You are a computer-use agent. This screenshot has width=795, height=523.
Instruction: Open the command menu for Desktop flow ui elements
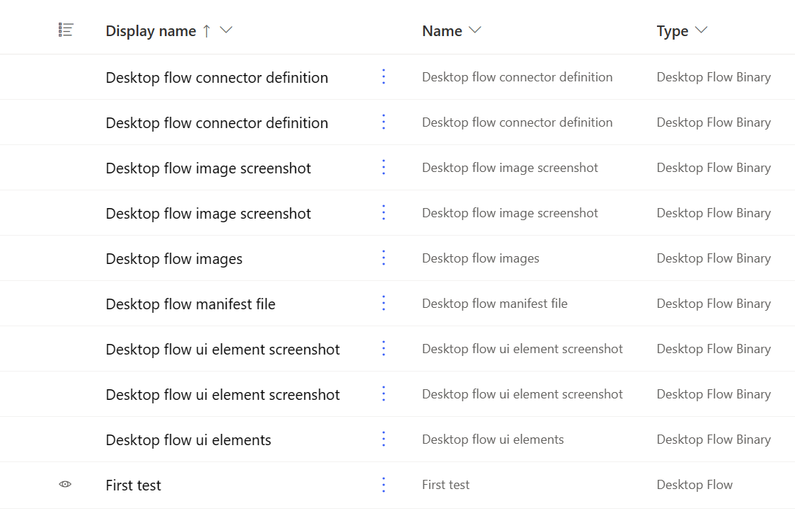point(383,439)
